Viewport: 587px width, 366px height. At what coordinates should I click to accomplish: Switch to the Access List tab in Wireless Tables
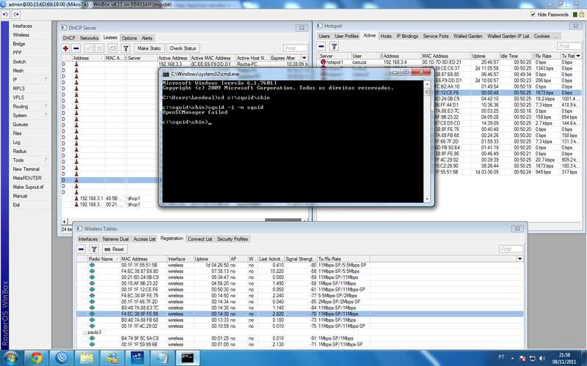tap(145, 239)
